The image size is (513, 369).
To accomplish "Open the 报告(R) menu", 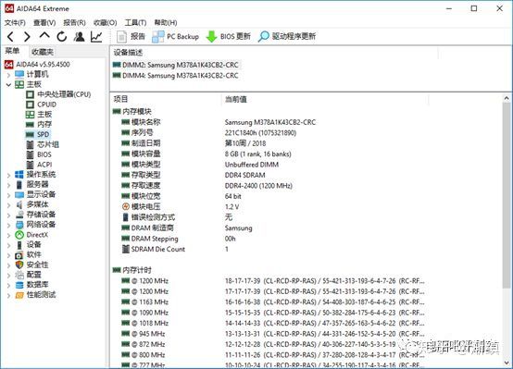I will pyautogui.click(x=75, y=22).
